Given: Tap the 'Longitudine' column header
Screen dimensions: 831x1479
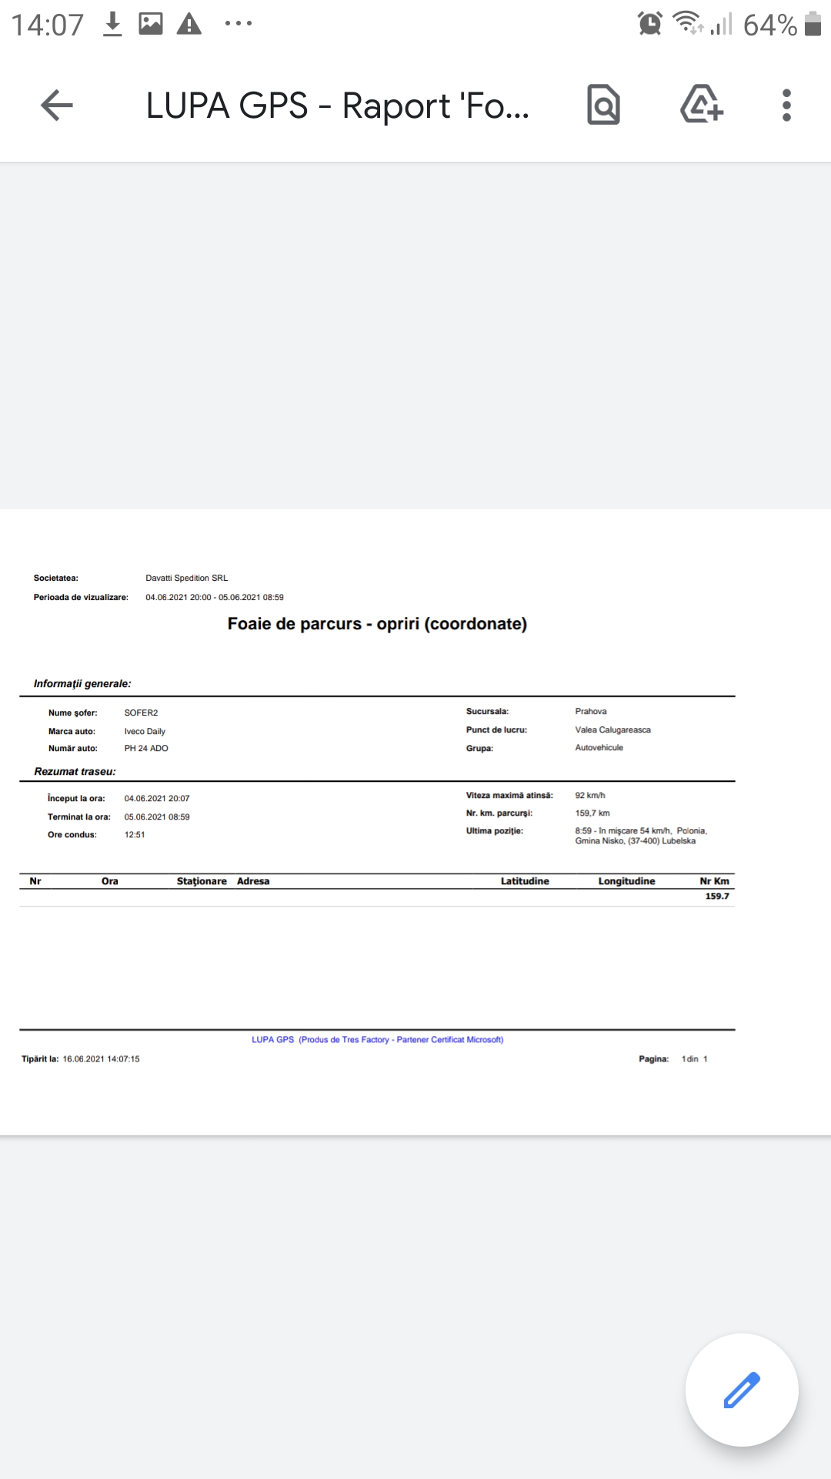Looking at the screenshot, I should click(x=627, y=880).
